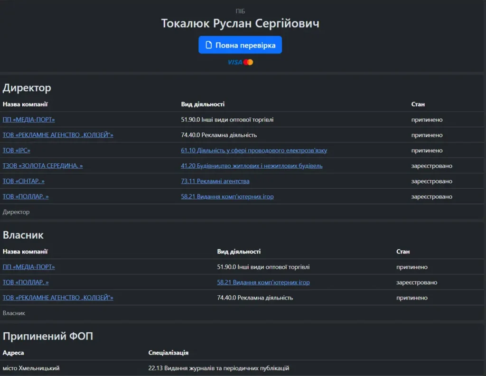Image resolution: width=486 pixels, height=376 pixels.
Task: Click the document icon in Повна перевірка button
Action: pyautogui.click(x=209, y=45)
